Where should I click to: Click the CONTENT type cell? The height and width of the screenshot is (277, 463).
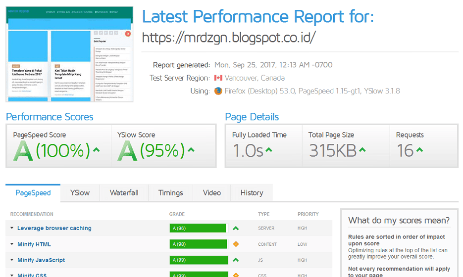pyautogui.click(x=267, y=244)
